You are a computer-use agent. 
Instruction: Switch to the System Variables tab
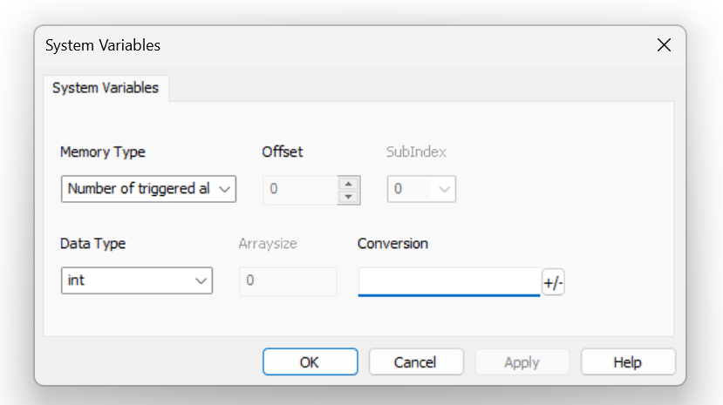106,88
